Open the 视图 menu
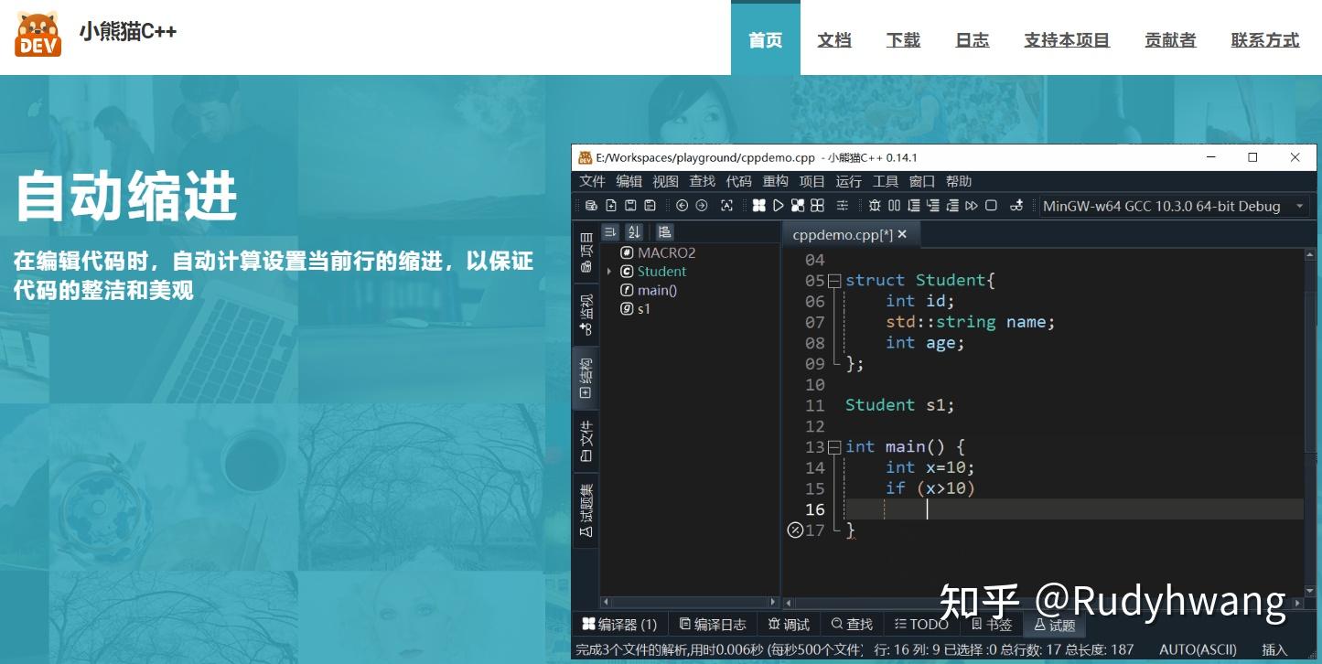The height and width of the screenshot is (664, 1322). (x=665, y=181)
